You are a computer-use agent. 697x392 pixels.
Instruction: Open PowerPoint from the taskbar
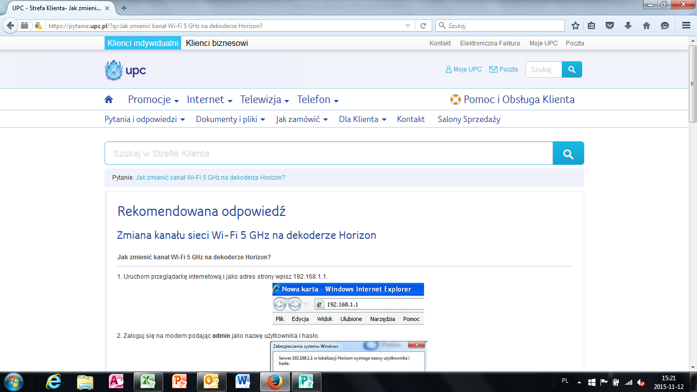click(x=180, y=381)
